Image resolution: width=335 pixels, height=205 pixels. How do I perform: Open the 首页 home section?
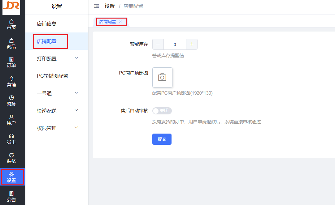click(11, 24)
